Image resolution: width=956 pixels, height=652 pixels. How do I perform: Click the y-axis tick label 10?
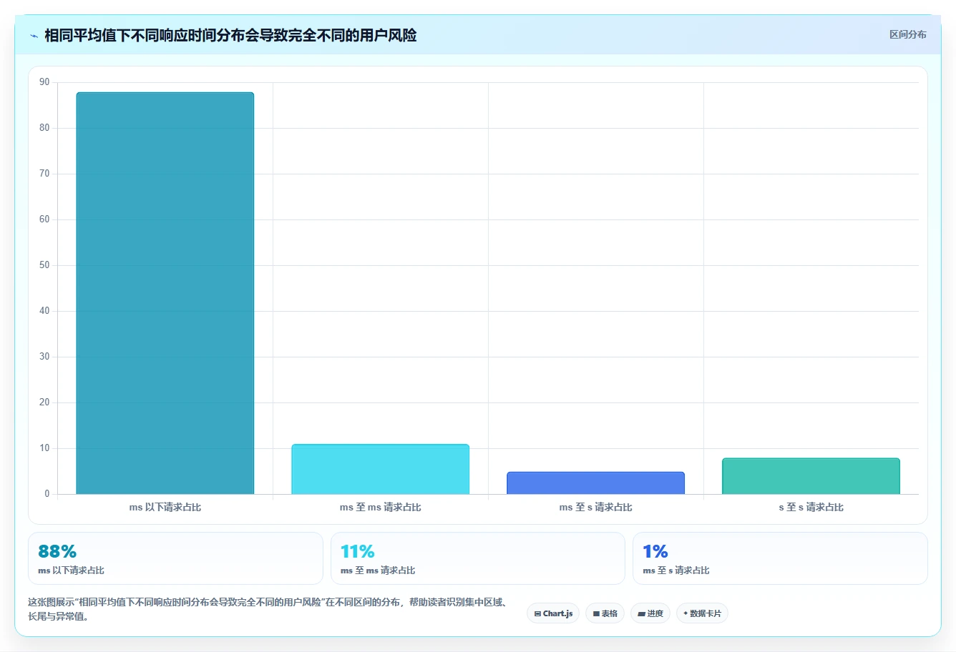tap(45, 448)
